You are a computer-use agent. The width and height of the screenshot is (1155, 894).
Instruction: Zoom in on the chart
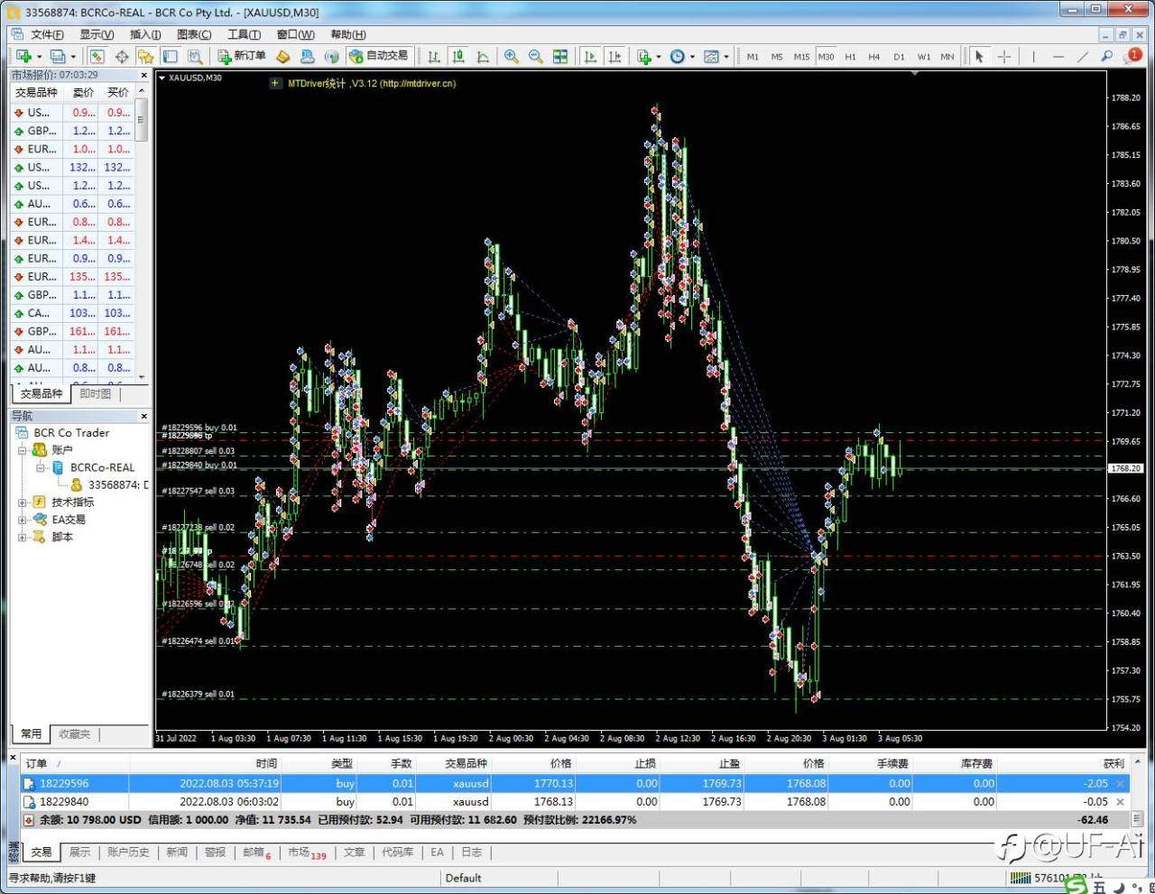511,56
